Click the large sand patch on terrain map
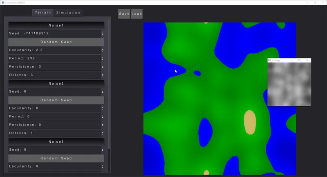Screen dimensions: 327x177 [250, 122]
